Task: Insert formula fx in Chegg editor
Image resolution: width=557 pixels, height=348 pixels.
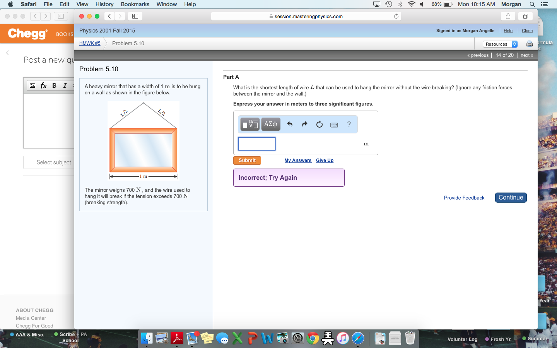Action: click(43, 85)
